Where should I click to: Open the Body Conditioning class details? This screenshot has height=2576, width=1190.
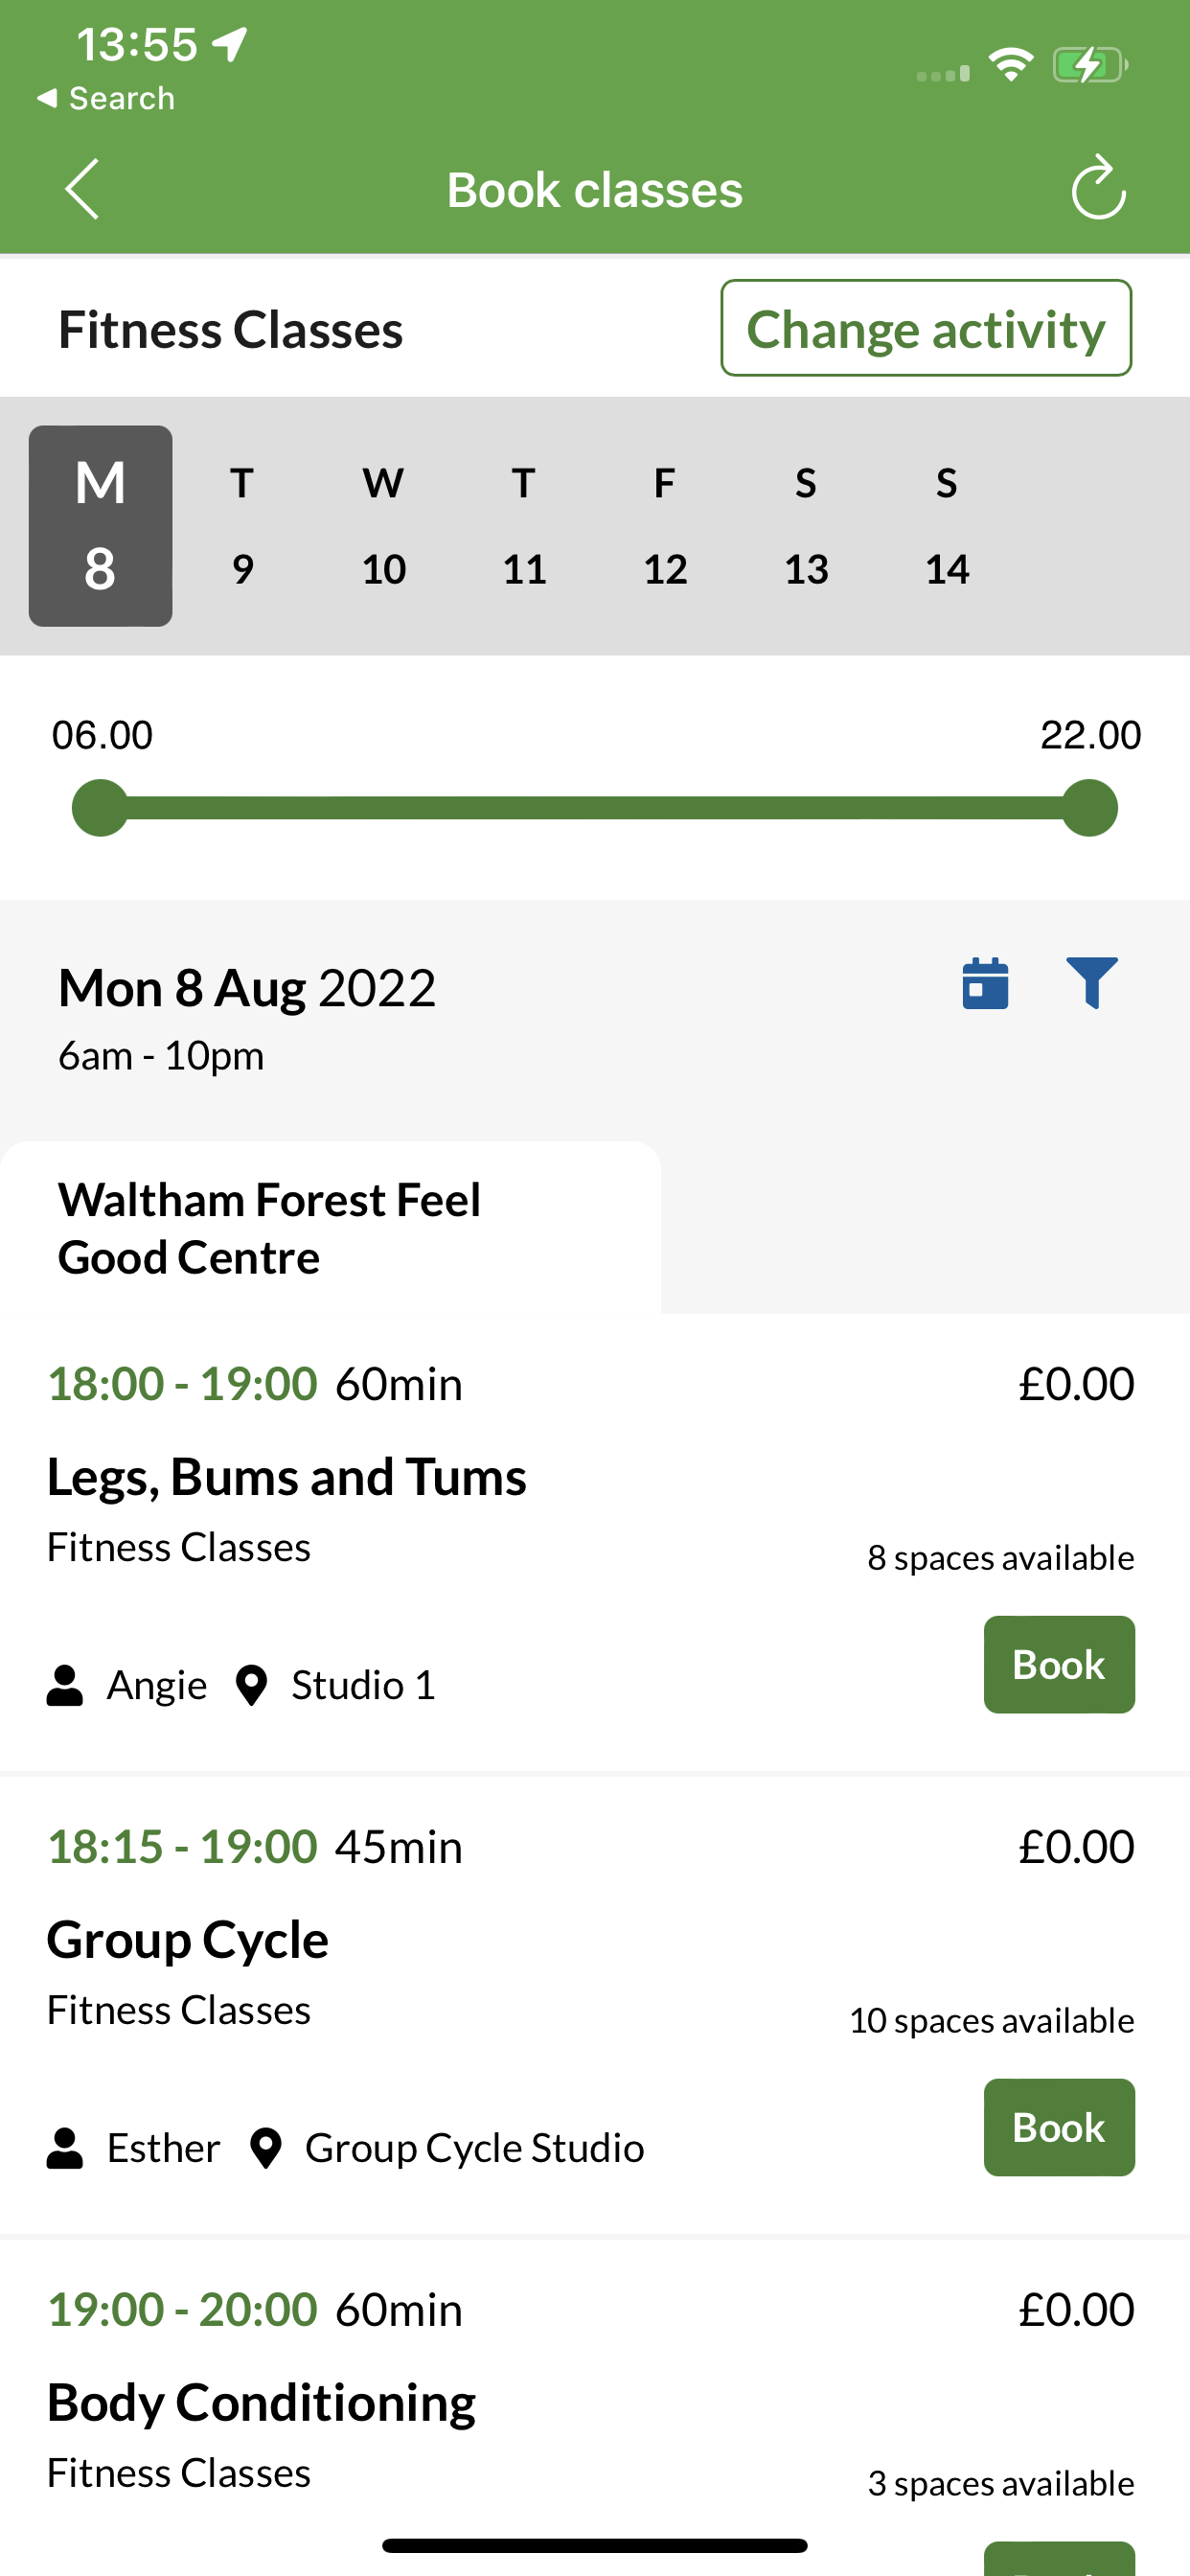pos(261,2402)
